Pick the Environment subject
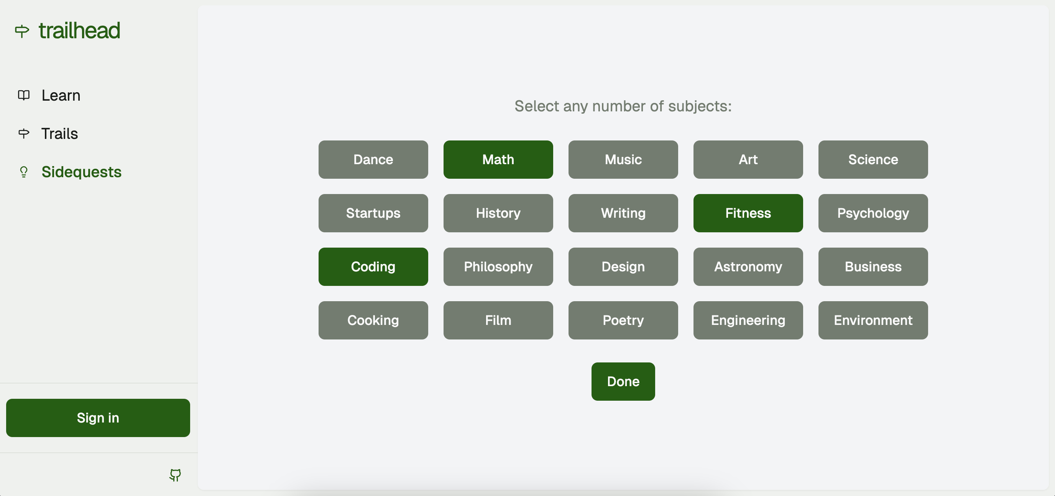 (873, 320)
